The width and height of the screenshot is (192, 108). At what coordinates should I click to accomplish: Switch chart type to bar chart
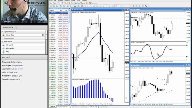click(x=51, y=6)
